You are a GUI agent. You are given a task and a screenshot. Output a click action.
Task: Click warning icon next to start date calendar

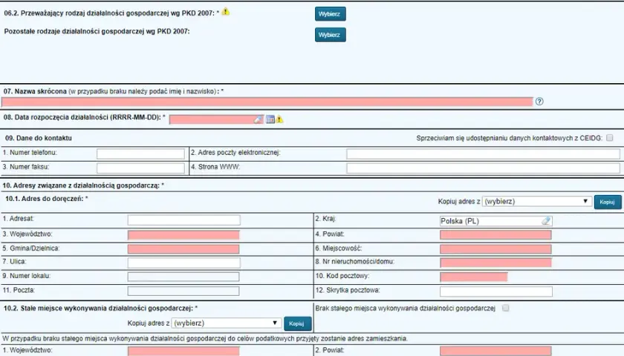279,119
